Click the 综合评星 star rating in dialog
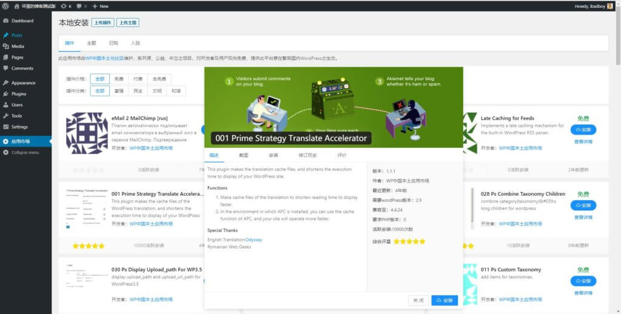The image size is (621, 314). pos(409,241)
